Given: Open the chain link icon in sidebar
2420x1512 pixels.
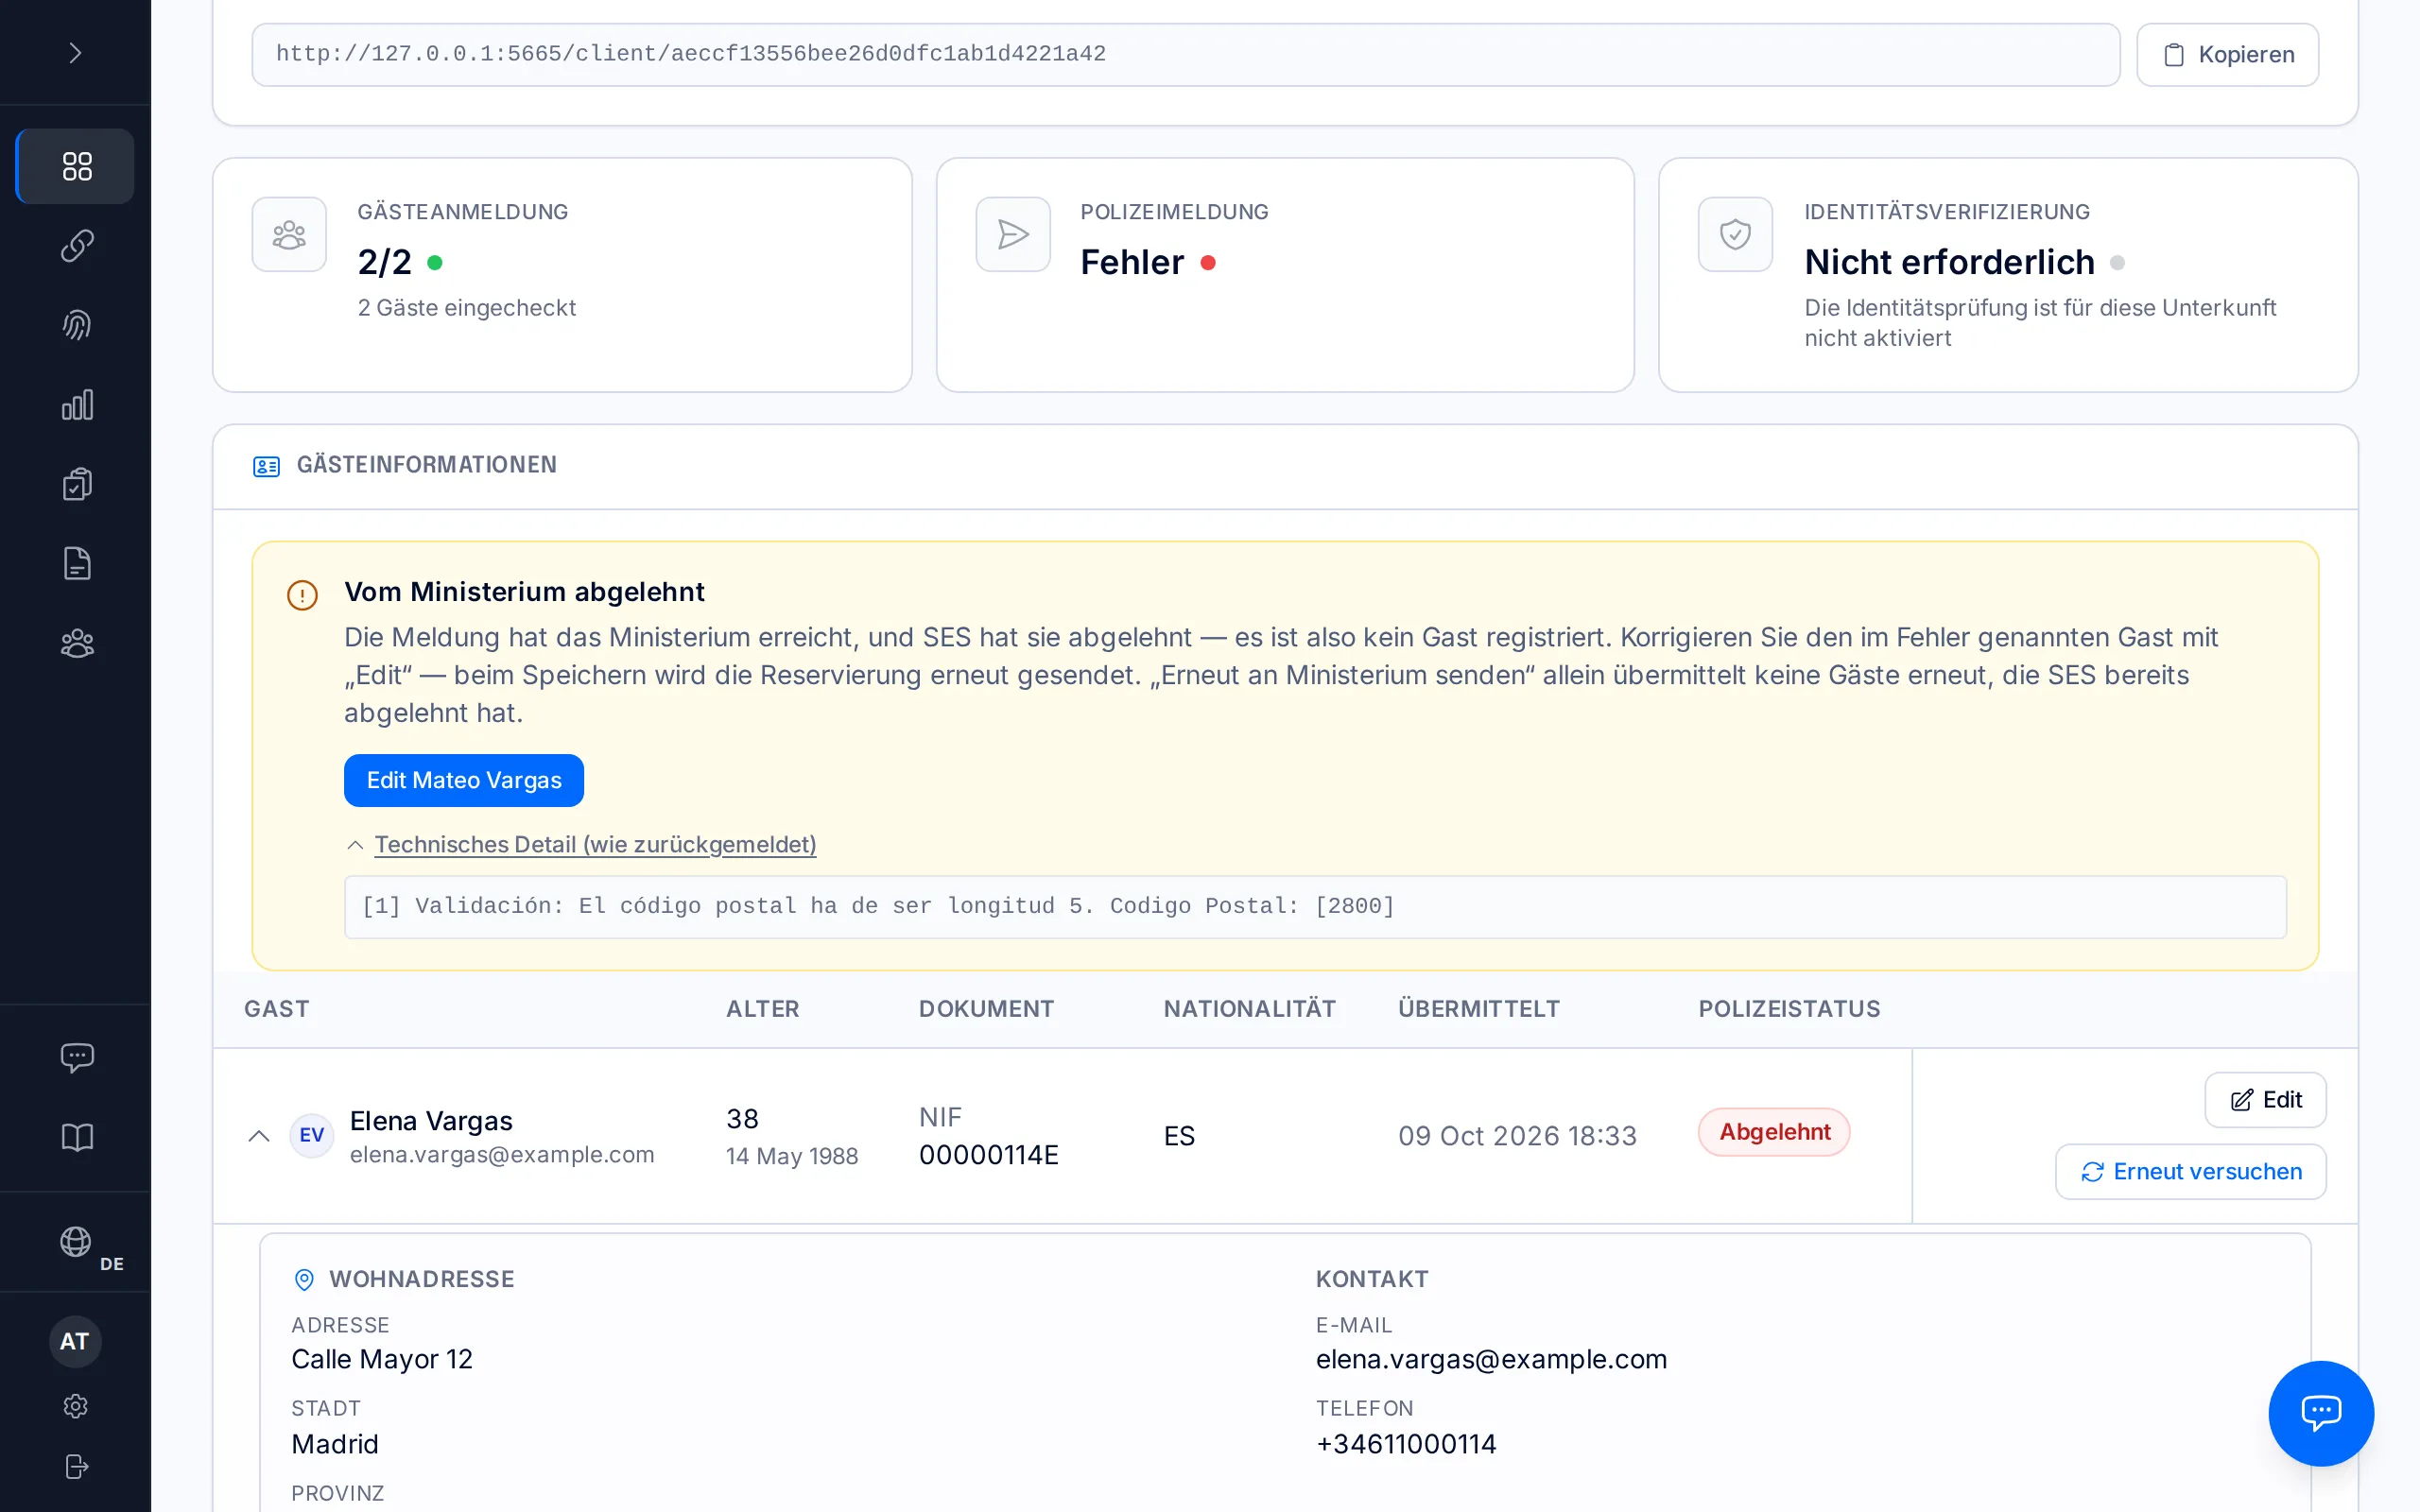Looking at the screenshot, I should coord(76,246).
